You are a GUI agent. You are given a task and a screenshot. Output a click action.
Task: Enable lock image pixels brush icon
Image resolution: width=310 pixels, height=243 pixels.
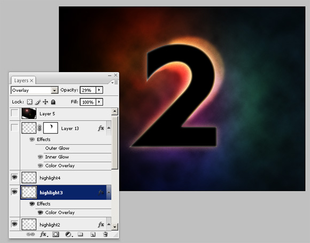[37, 102]
